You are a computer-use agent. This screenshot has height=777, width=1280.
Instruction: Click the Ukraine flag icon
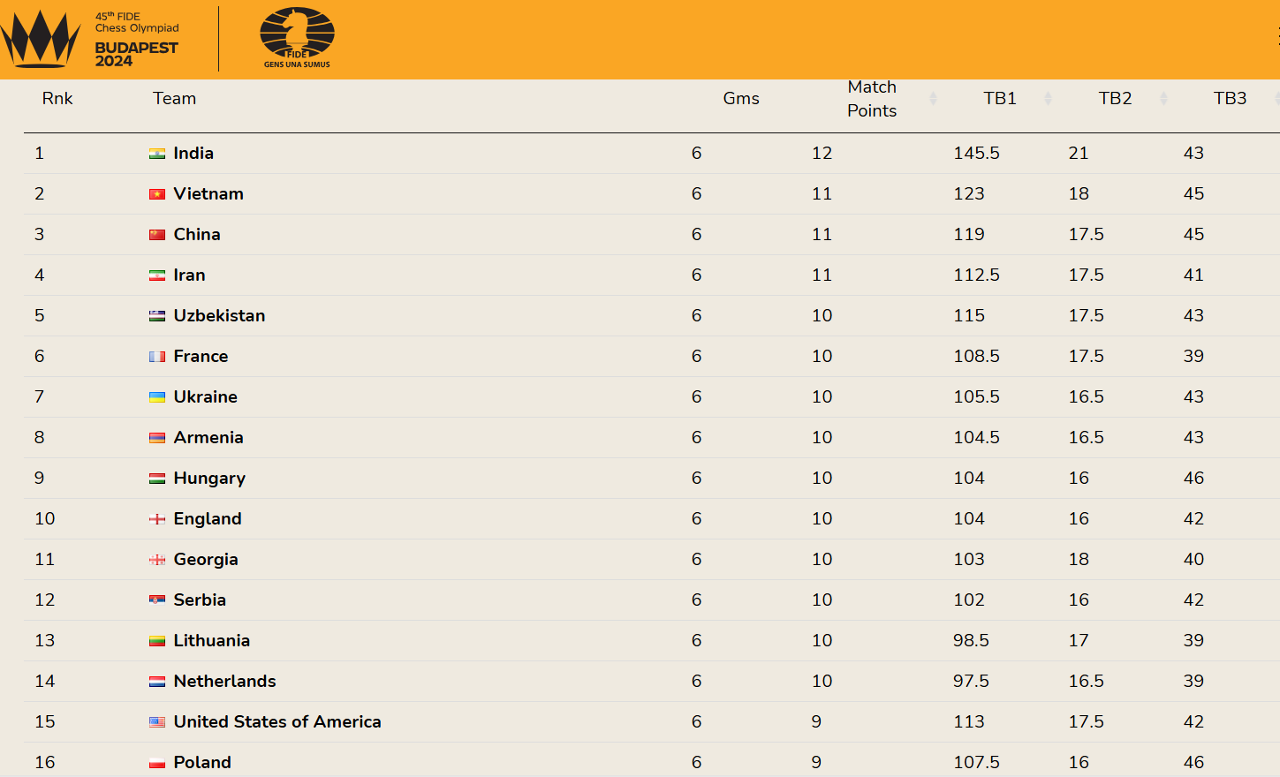point(157,397)
